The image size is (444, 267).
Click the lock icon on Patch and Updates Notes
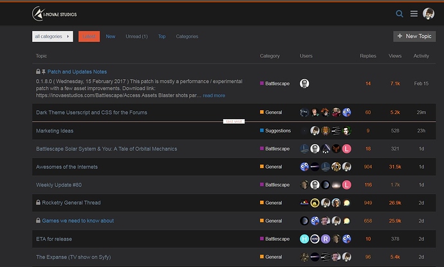(x=38, y=71)
